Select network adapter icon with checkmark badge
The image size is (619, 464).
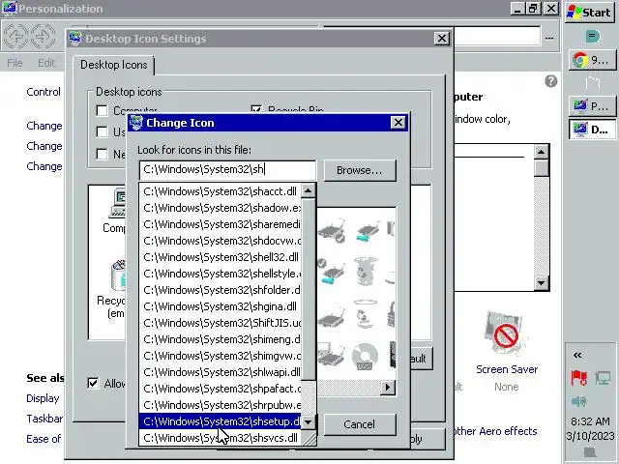pyautogui.click(x=332, y=231)
